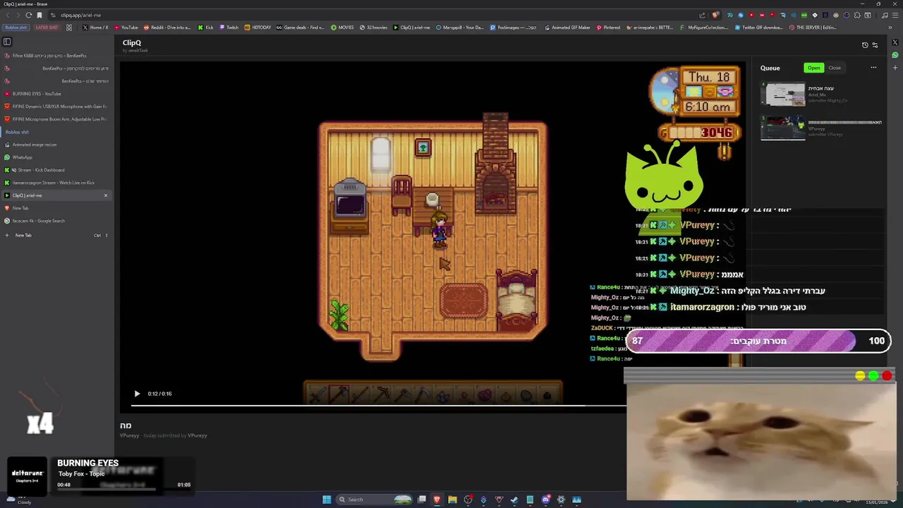
Task: Click the media music note icon in toolbar
Action: (x=885, y=15)
